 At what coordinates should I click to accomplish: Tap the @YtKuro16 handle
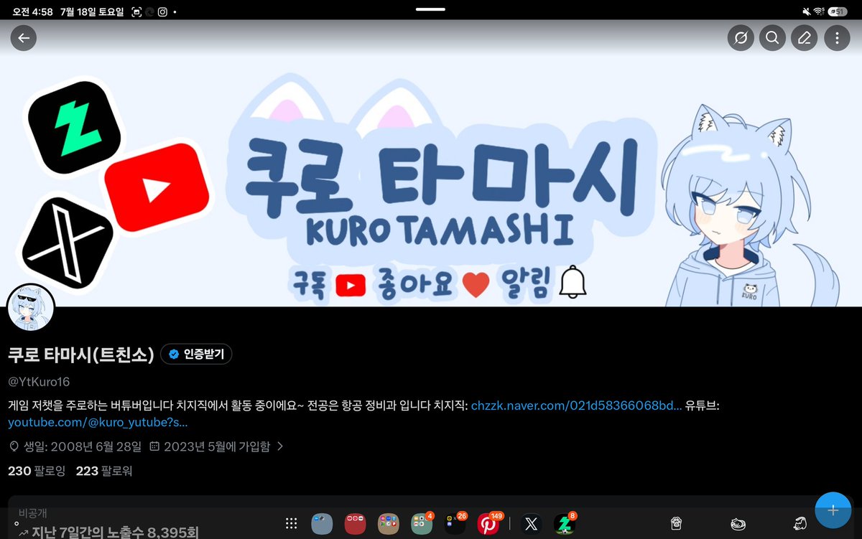click(x=39, y=382)
